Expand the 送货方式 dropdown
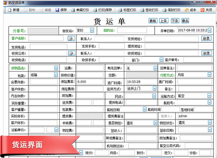Screen dimensions: 217x158 point(155,88)
